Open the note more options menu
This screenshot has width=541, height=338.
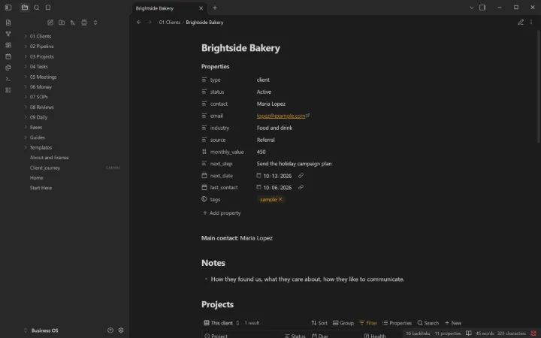tap(531, 22)
